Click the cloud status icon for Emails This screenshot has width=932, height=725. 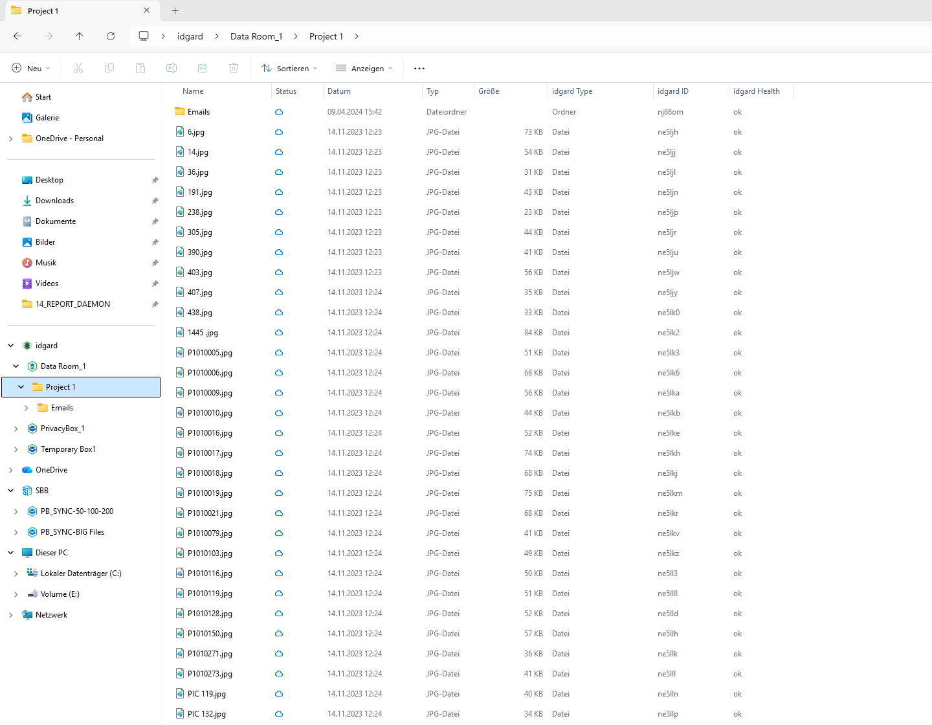pos(279,112)
